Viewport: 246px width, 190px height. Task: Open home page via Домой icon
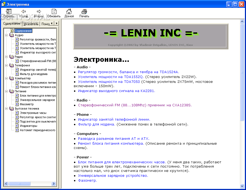69,11
